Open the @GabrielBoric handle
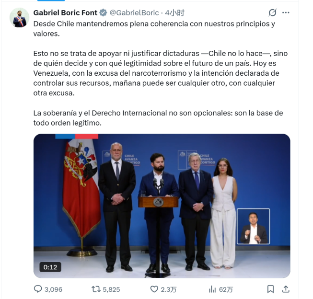This screenshot has height=299, width=313. click(134, 13)
